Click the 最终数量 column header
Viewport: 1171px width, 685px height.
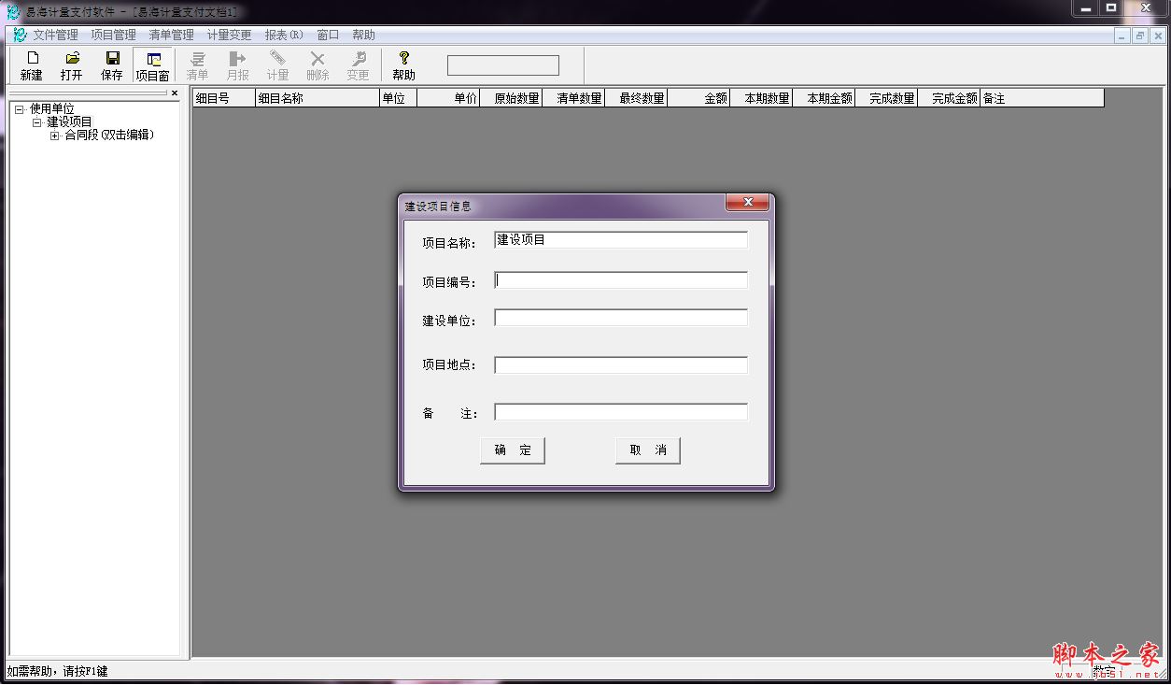coord(637,98)
